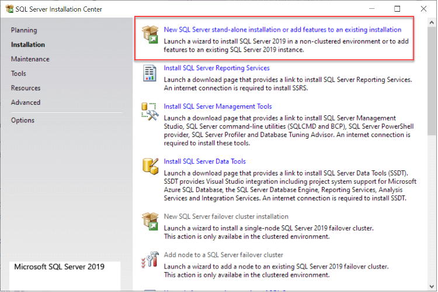Open the Tools section

tap(19, 74)
